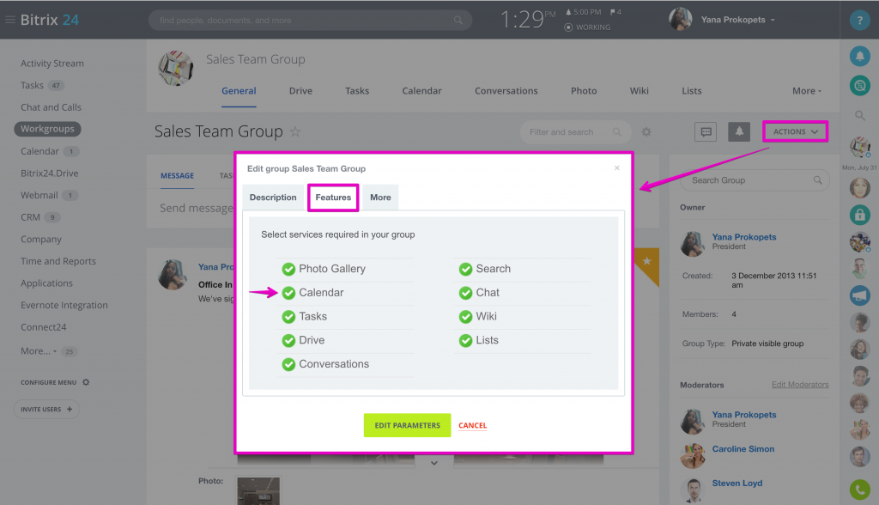This screenshot has height=505, width=879.
Task: Open the Wiki tab of the group
Action: coord(639,91)
